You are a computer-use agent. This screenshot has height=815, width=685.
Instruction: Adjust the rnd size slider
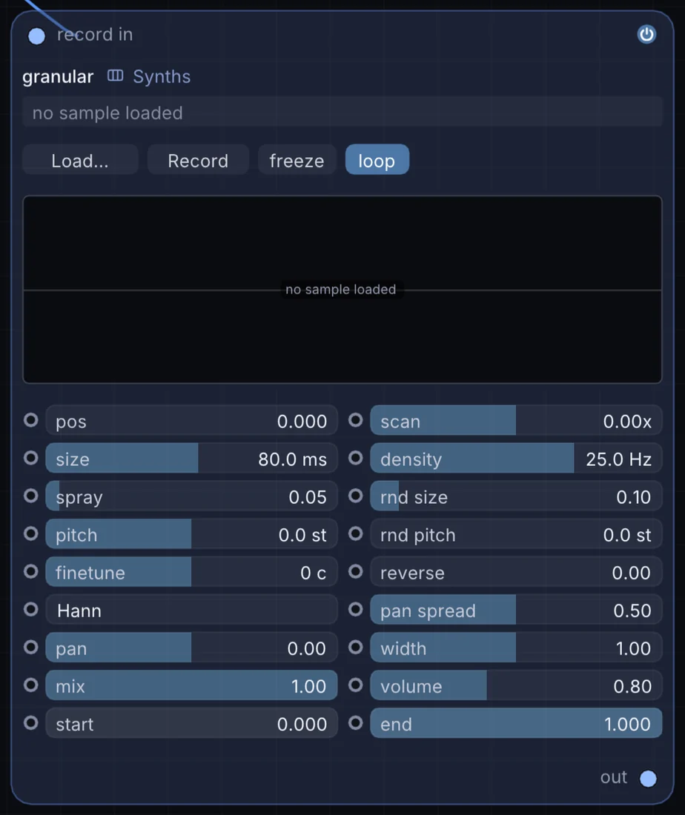(x=516, y=496)
